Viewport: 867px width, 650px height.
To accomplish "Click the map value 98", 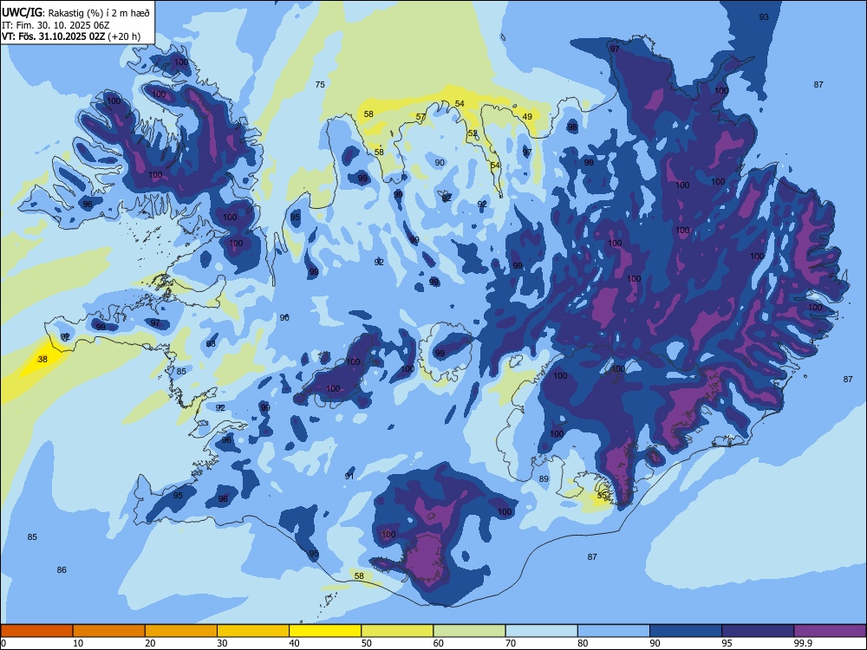I will click(571, 127).
